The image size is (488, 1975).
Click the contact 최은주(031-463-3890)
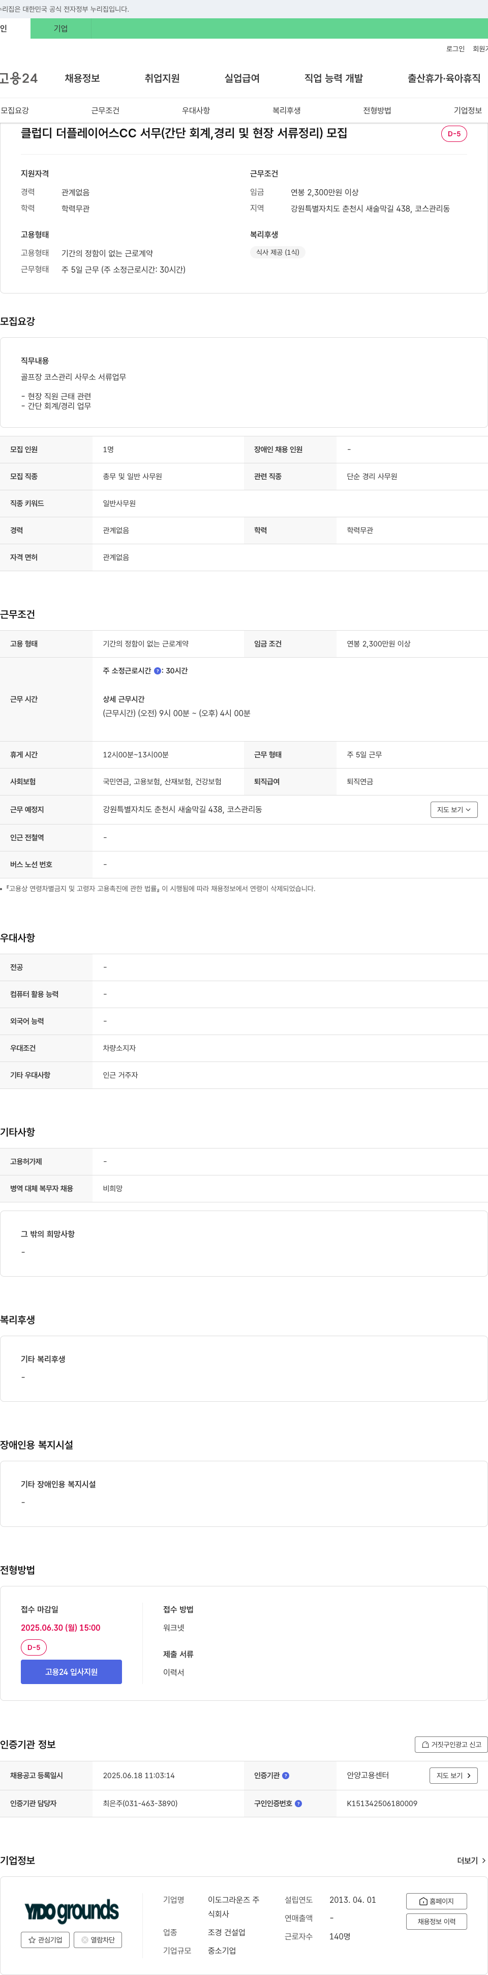click(140, 1804)
